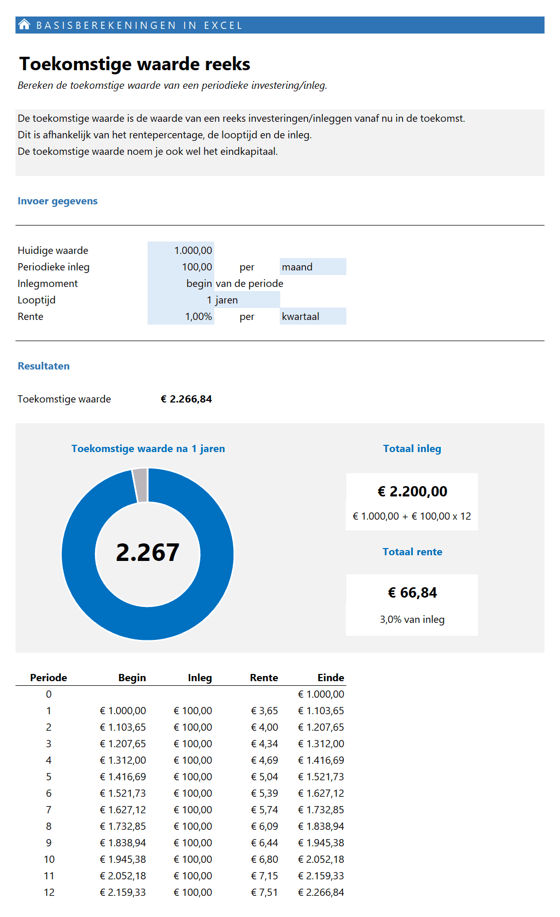Select the Huidige waarde input field
The height and width of the screenshot is (917, 560).
point(181,250)
